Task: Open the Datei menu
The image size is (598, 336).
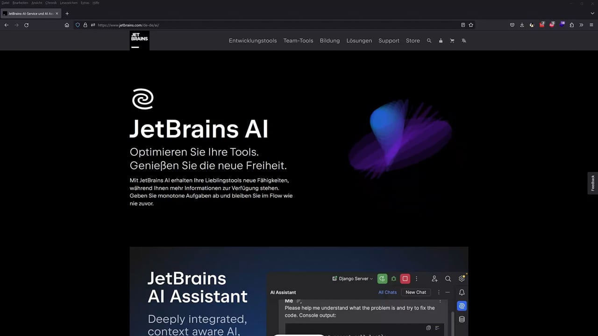Action: (6, 3)
